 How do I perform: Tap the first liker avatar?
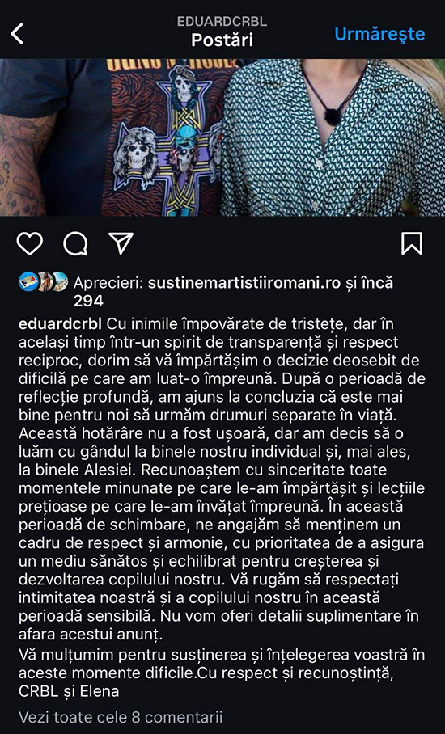click(x=28, y=281)
